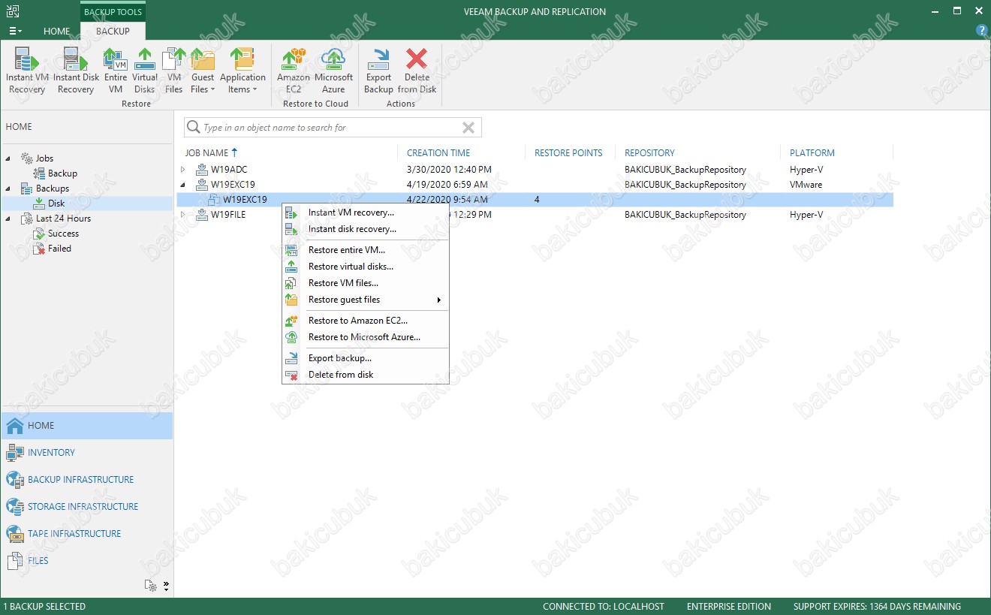Switch to the HOME ribbon tab
This screenshot has width=991, height=615.
tap(57, 31)
